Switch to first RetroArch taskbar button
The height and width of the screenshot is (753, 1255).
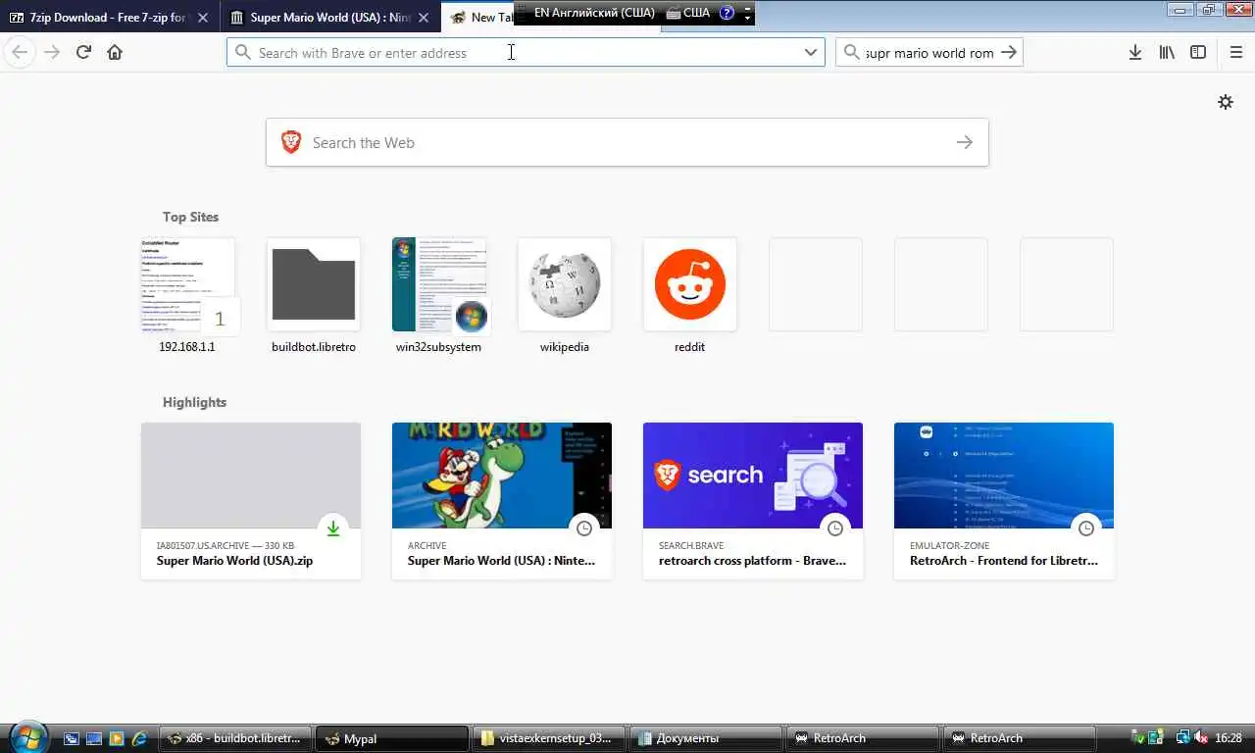[x=863, y=738]
